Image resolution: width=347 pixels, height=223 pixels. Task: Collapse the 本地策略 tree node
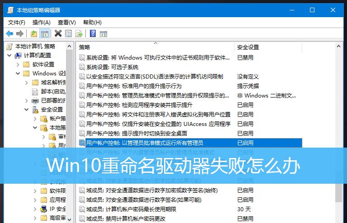pos(35,127)
